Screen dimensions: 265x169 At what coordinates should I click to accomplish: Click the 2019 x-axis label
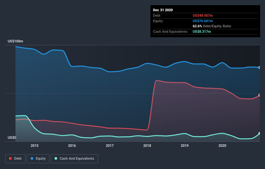(185, 146)
